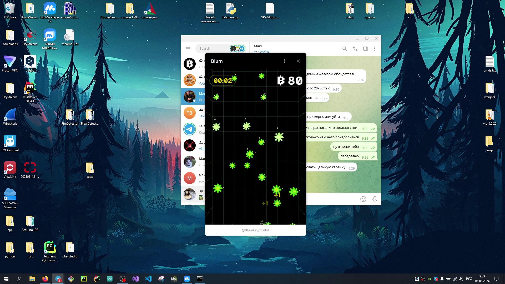
Task: Open the sscom5.13 desktop icon
Action: pyautogui.click(x=70, y=11)
